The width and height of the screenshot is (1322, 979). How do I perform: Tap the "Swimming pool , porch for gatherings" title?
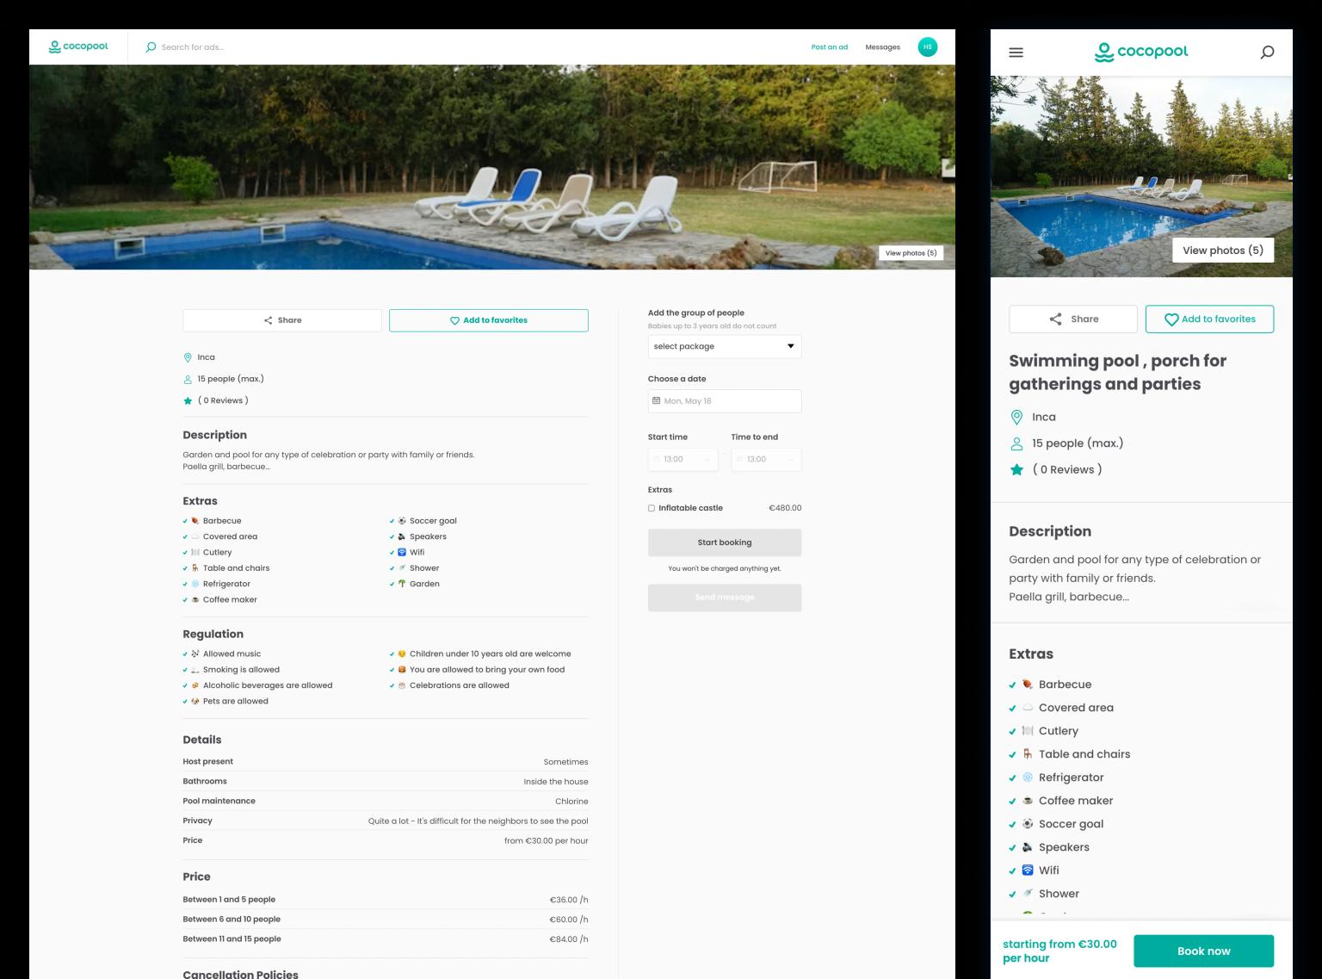[x=1118, y=373]
